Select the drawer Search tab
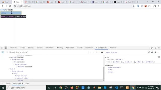Screen dimensions: 161x90 [27, 83]
